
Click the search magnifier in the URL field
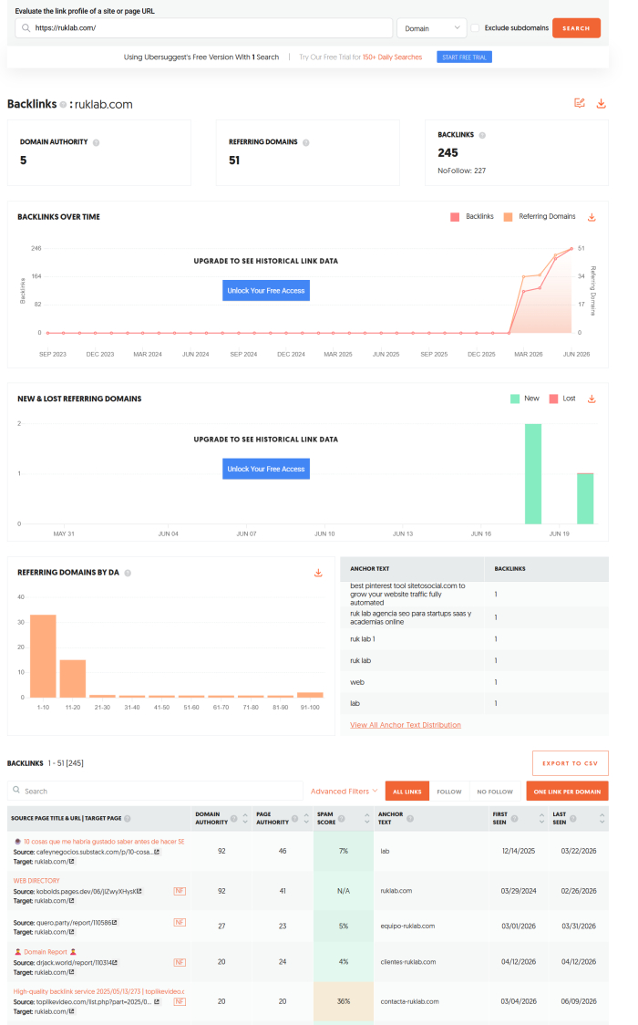[26, 28]
